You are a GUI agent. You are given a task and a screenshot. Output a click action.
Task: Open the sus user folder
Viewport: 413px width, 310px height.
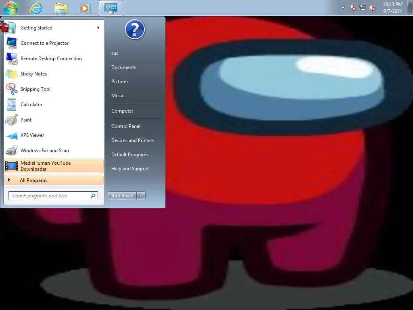point(115,53)
